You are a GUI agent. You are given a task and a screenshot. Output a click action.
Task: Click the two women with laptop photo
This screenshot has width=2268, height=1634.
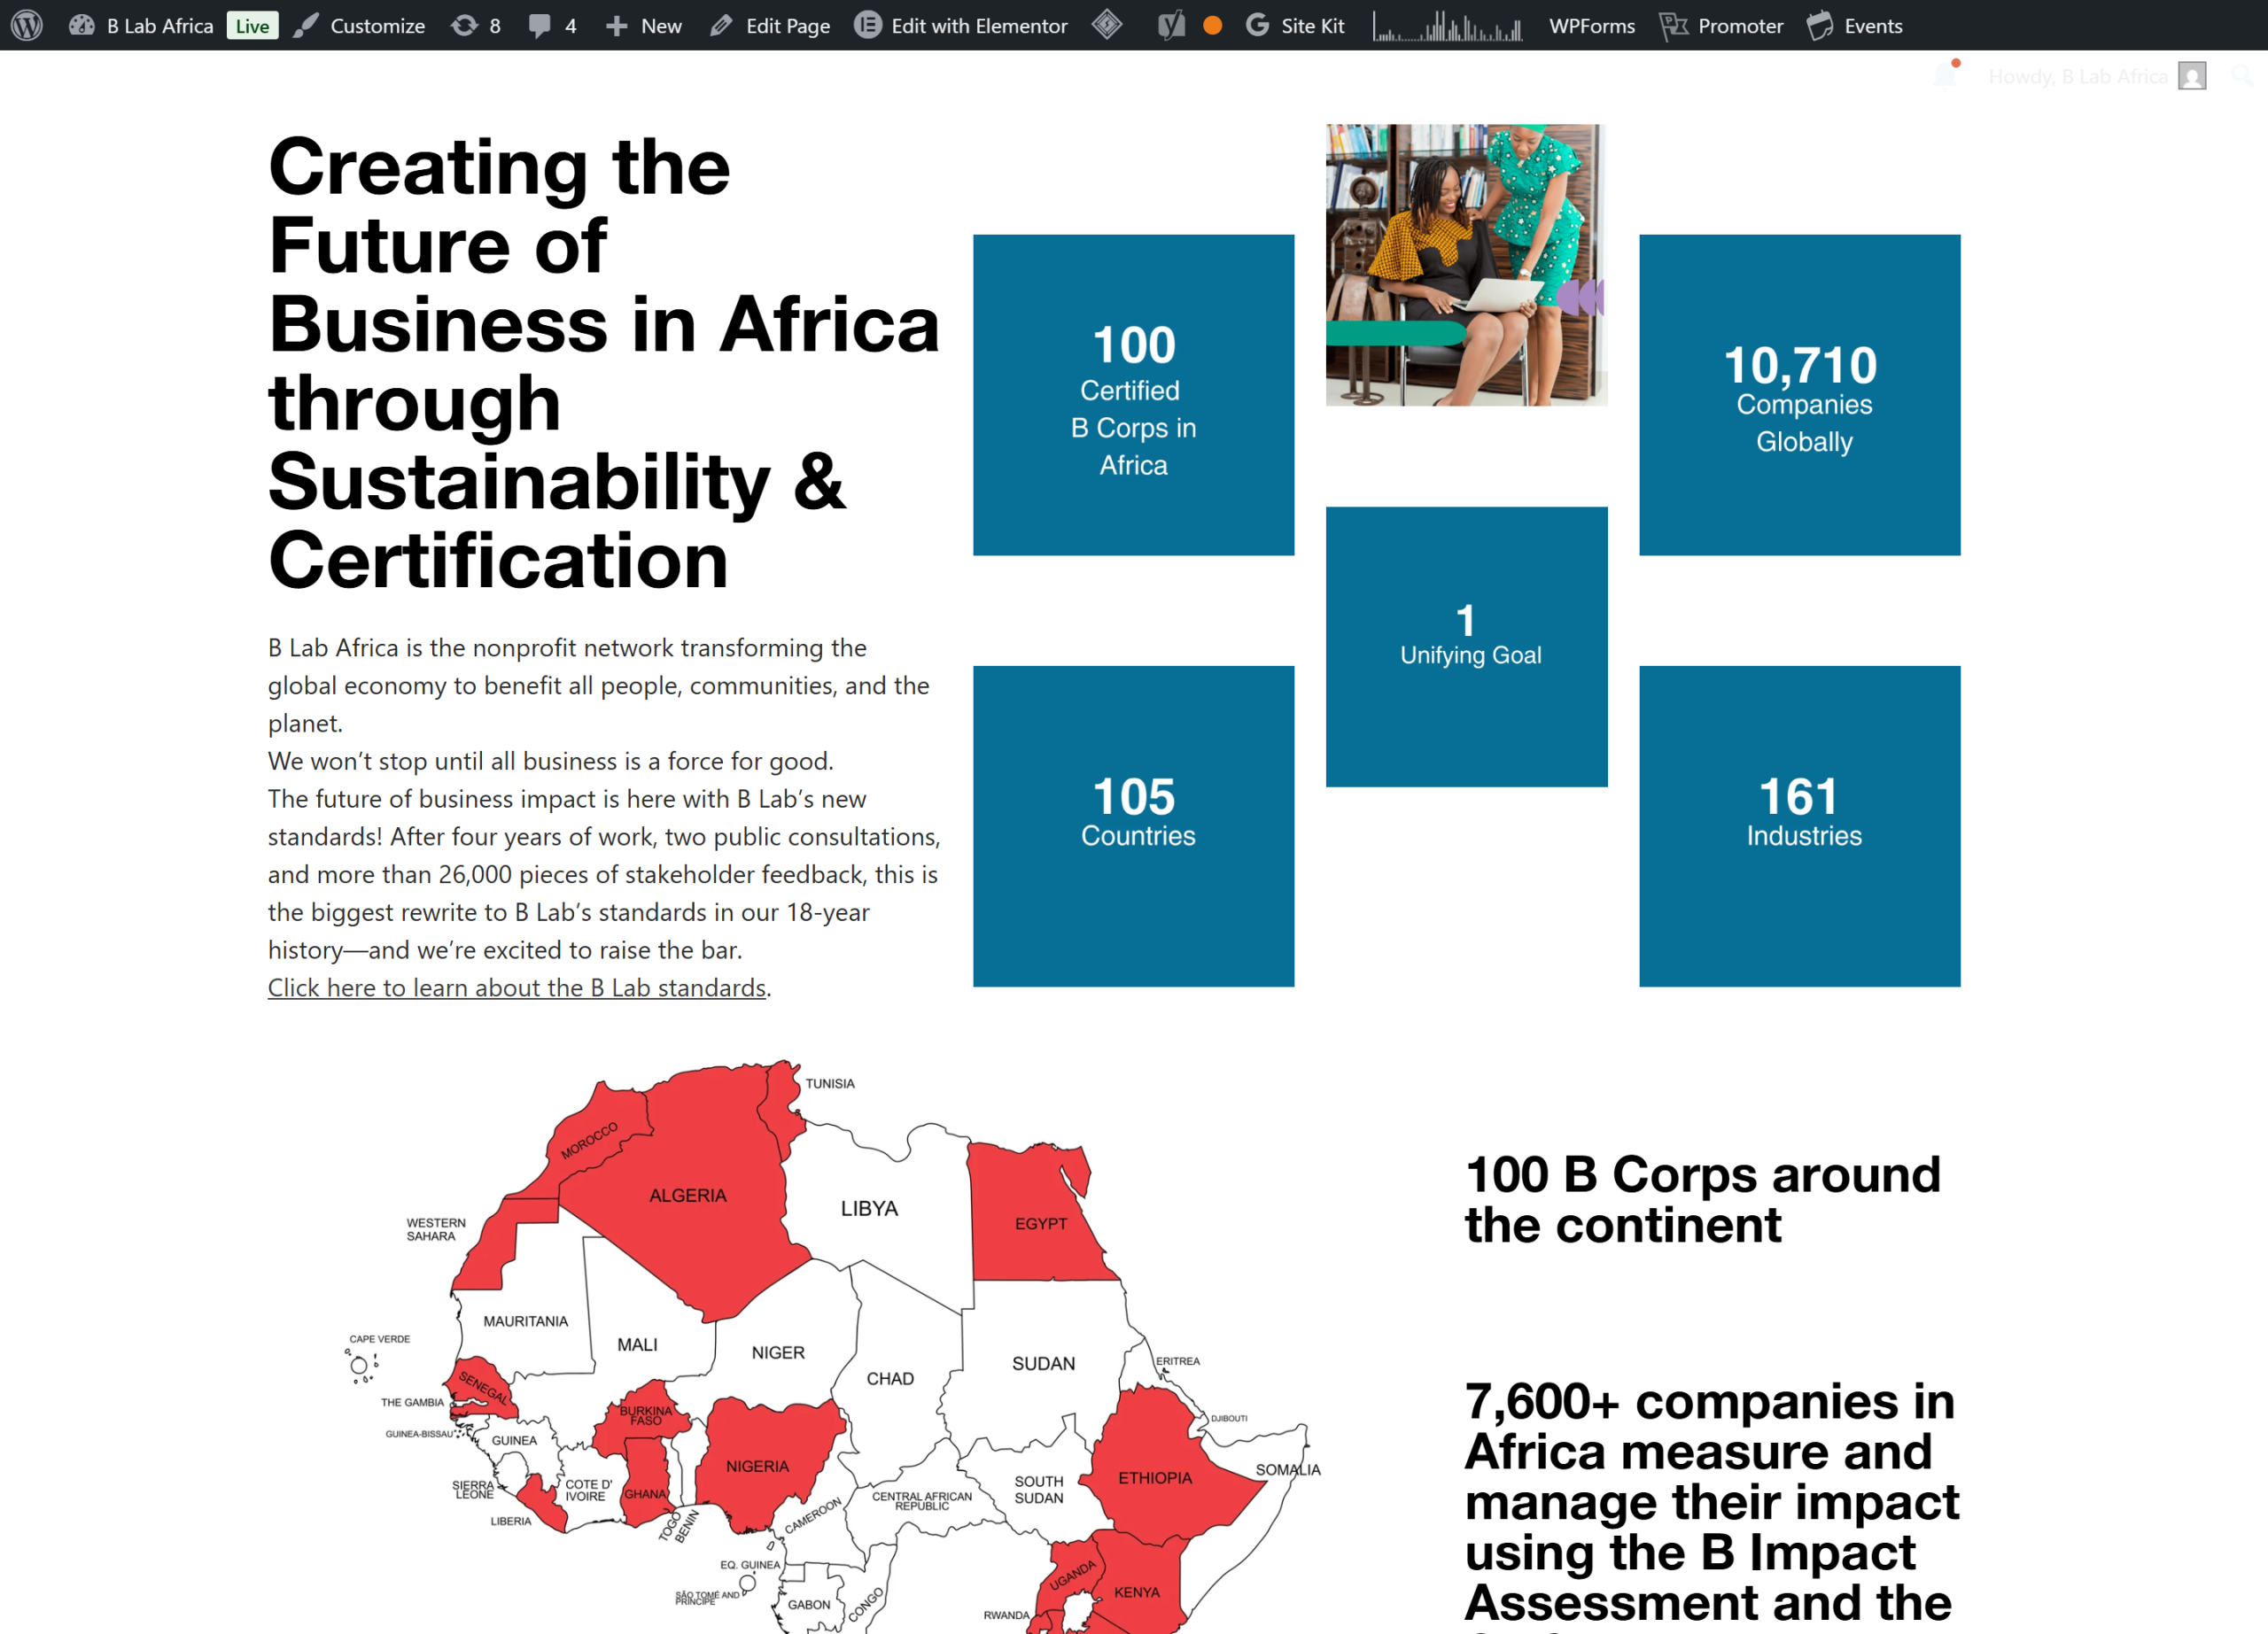(x=1466, y=265)
